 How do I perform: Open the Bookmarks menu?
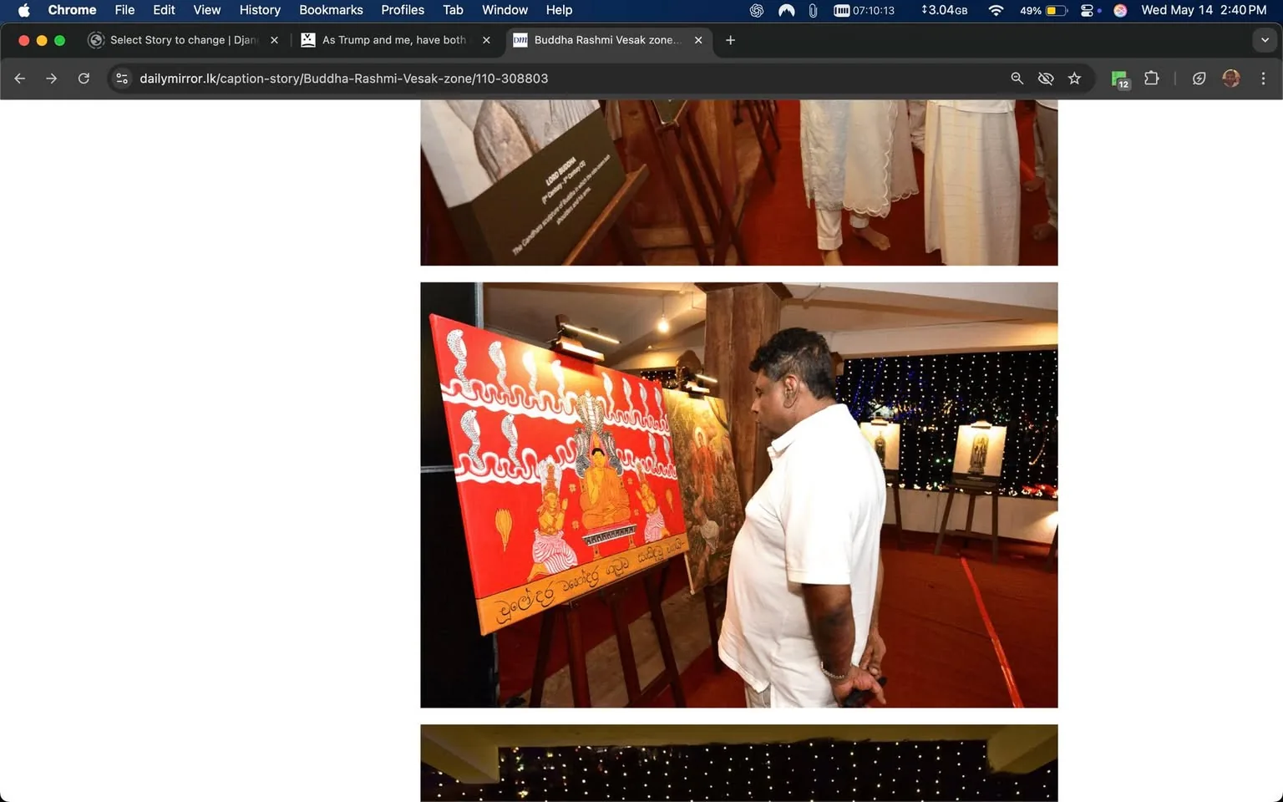pos(331,10)
